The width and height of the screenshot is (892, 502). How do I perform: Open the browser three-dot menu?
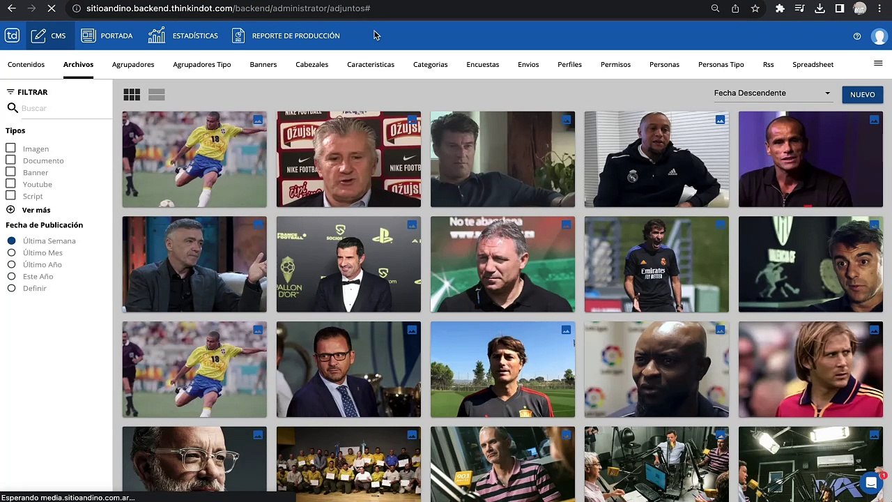coord(880,8)
